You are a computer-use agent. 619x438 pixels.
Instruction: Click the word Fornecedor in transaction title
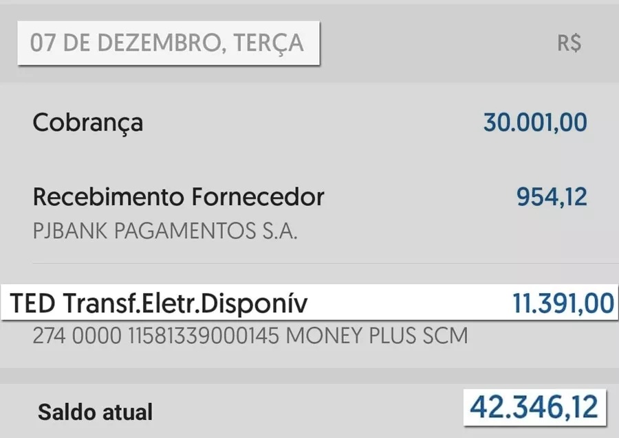click(x=258, y=196)
